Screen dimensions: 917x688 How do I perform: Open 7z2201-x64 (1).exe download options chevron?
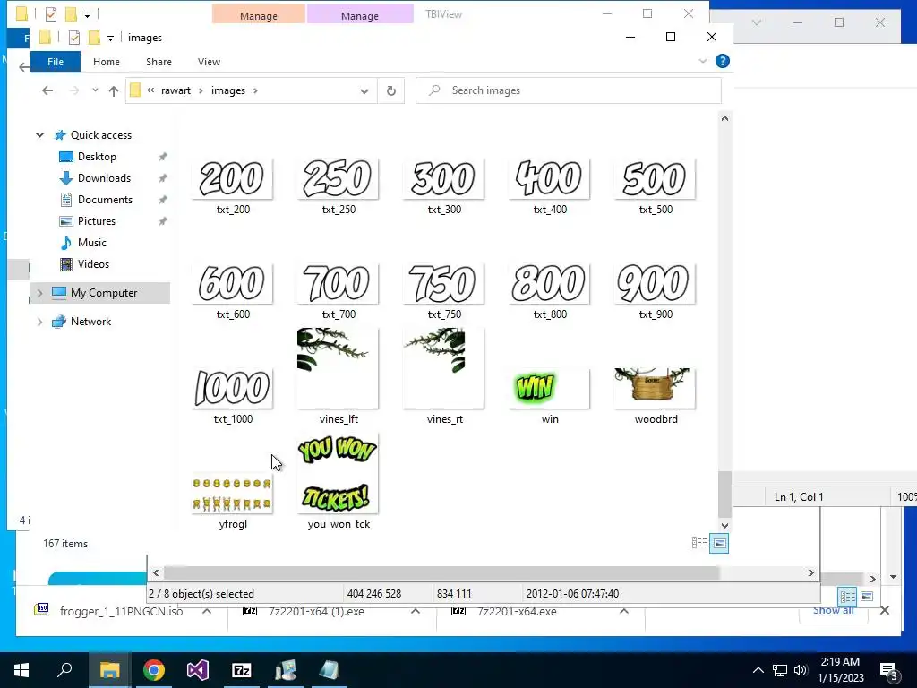coord(416,611)
